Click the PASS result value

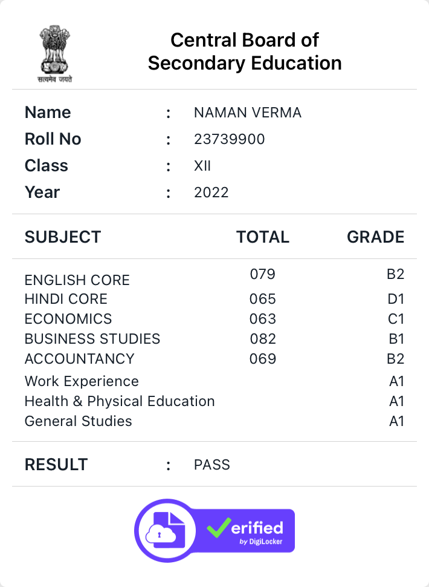[x=212, y=465]
